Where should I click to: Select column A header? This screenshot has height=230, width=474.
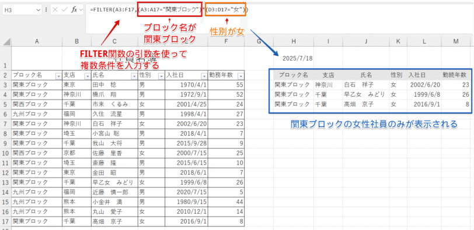[37, 41]
